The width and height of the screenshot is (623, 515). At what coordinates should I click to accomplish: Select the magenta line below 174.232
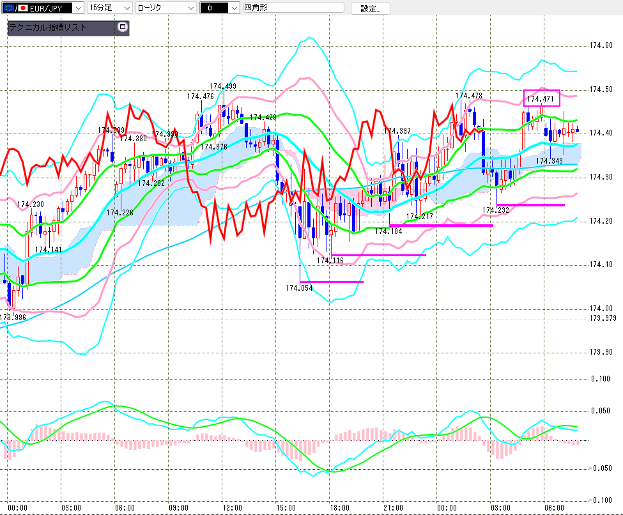[x=530, y=205]
